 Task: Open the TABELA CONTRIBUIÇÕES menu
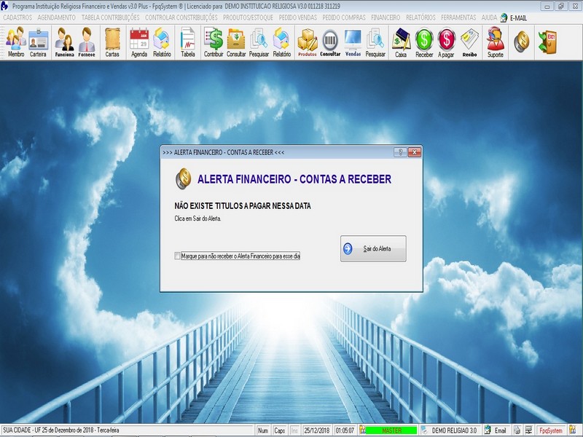[111, 17]
